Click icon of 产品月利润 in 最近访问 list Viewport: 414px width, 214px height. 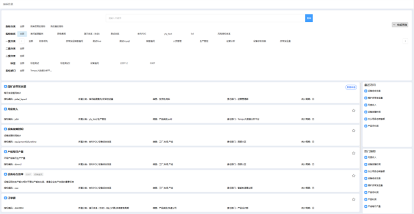366,125
